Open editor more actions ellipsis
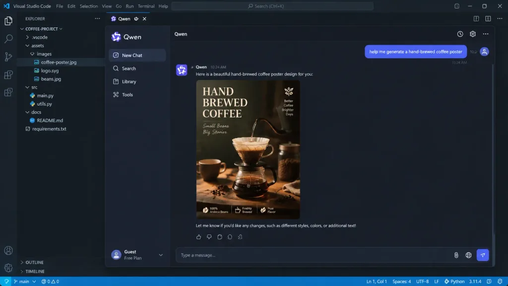 [500, 19]
